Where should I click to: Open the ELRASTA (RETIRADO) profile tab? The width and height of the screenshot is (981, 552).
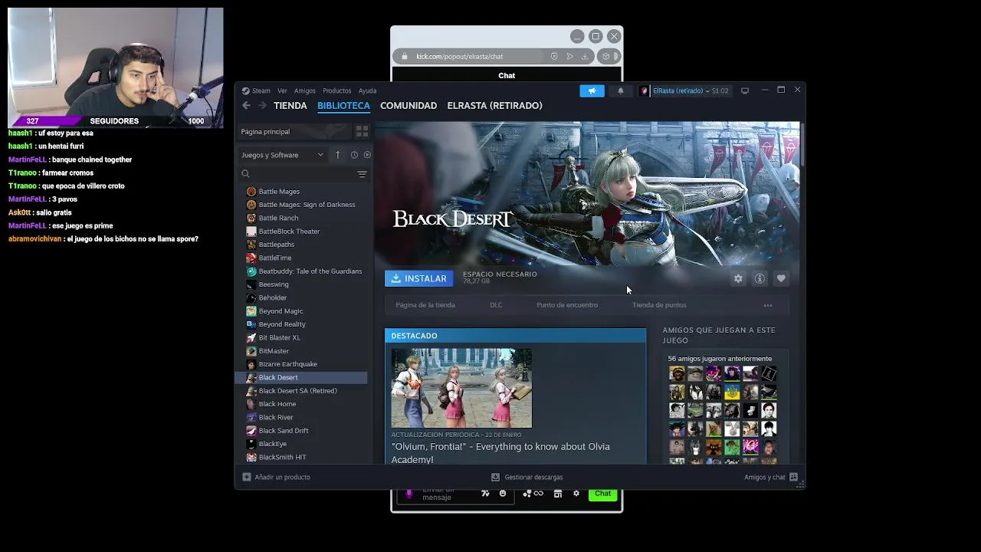coord(494,106)
